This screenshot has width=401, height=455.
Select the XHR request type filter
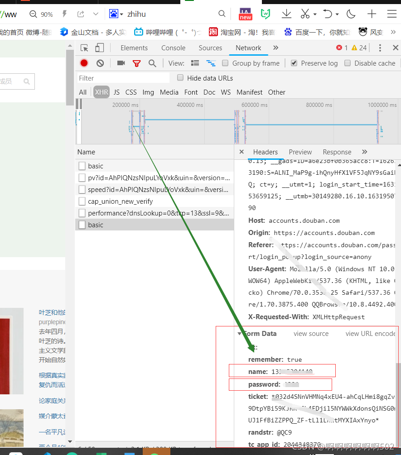tap(101, 92)
